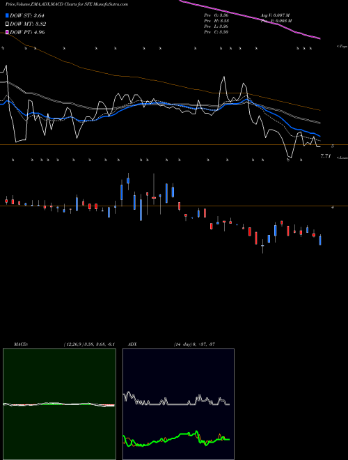348x460 pixels.
Task: Click the ADX panel title label
Action: (132, 344)
